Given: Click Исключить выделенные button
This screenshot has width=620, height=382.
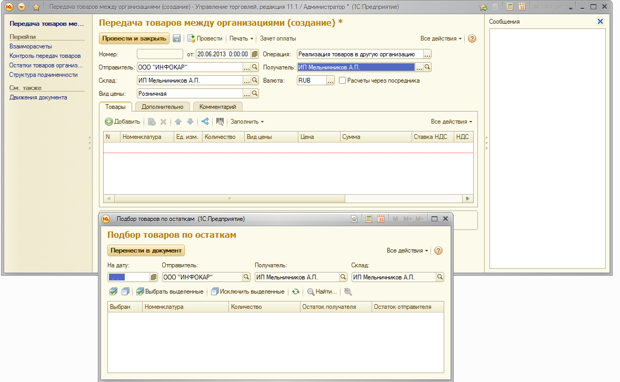Looking at the screenshot, I should (248, 291).
